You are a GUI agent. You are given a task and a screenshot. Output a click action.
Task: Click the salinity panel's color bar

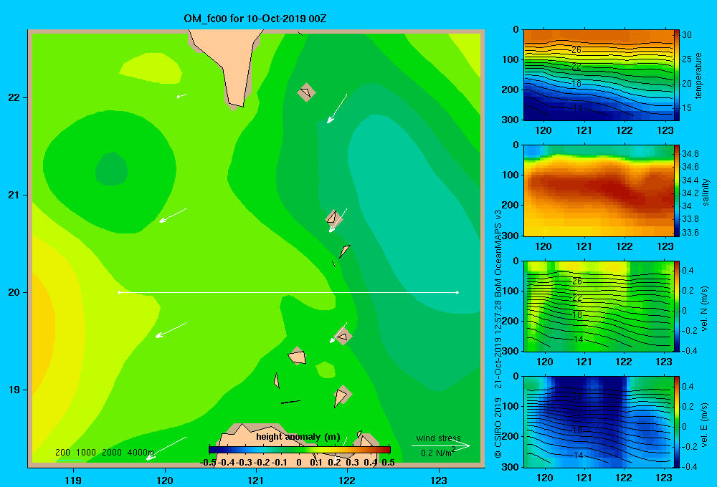[676, 191]
